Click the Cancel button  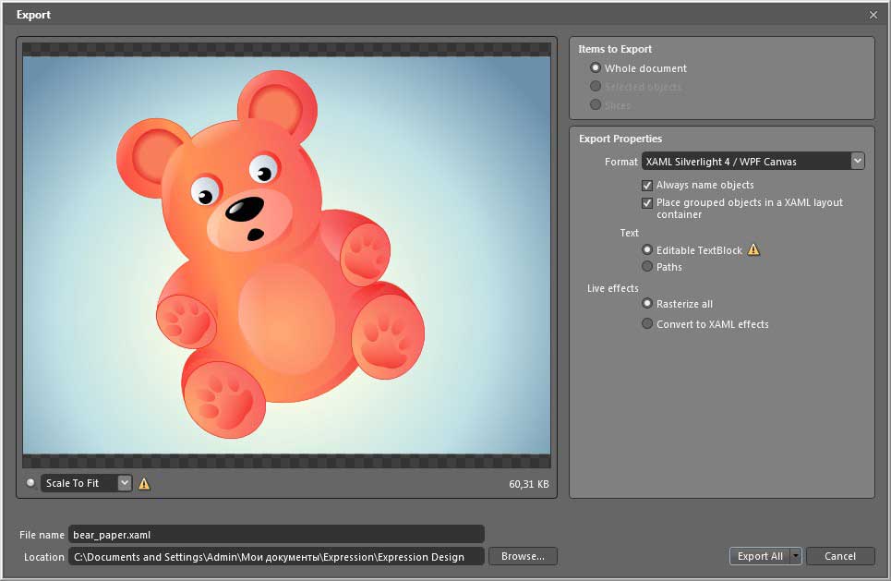point(840,556)
